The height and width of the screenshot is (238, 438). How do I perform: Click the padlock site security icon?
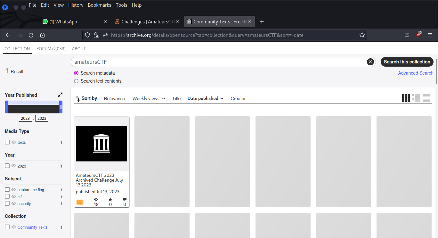click(x=96, y=35)
